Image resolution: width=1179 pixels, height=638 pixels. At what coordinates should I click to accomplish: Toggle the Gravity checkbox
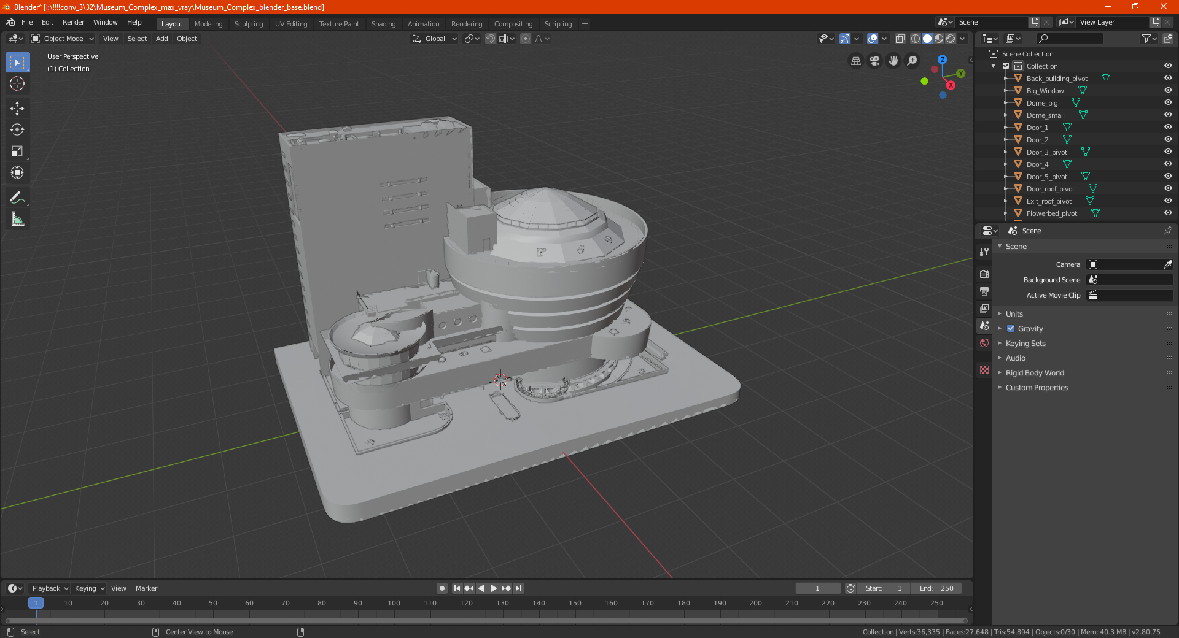click(x=1011, y=329)
